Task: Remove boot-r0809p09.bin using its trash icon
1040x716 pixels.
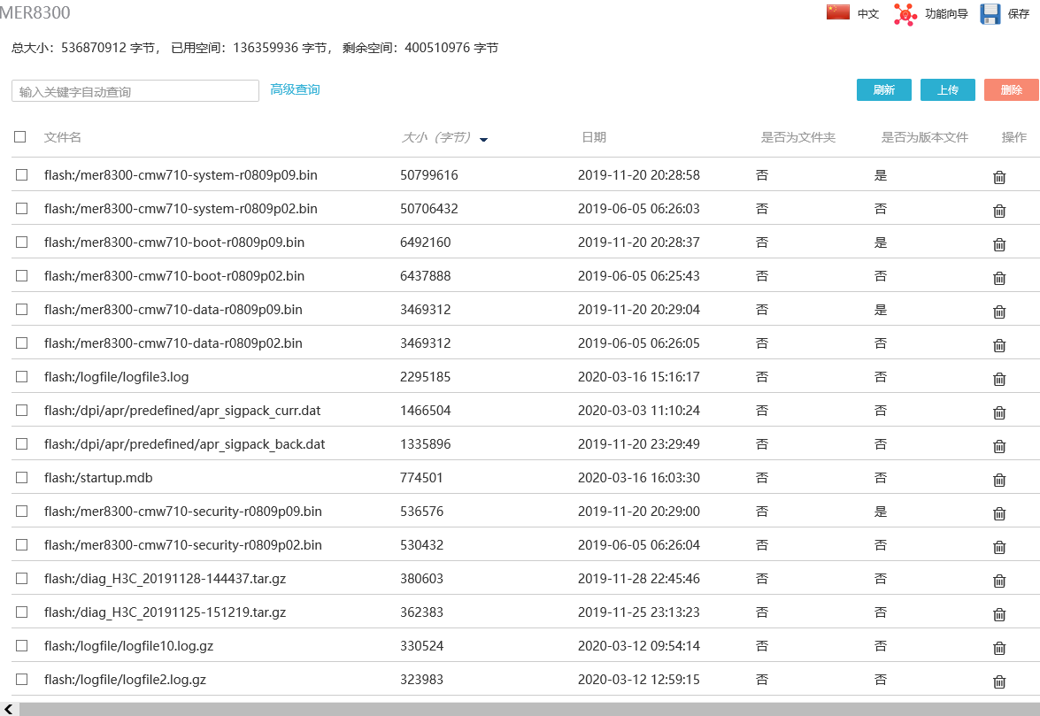Action: tap(999, 244)
